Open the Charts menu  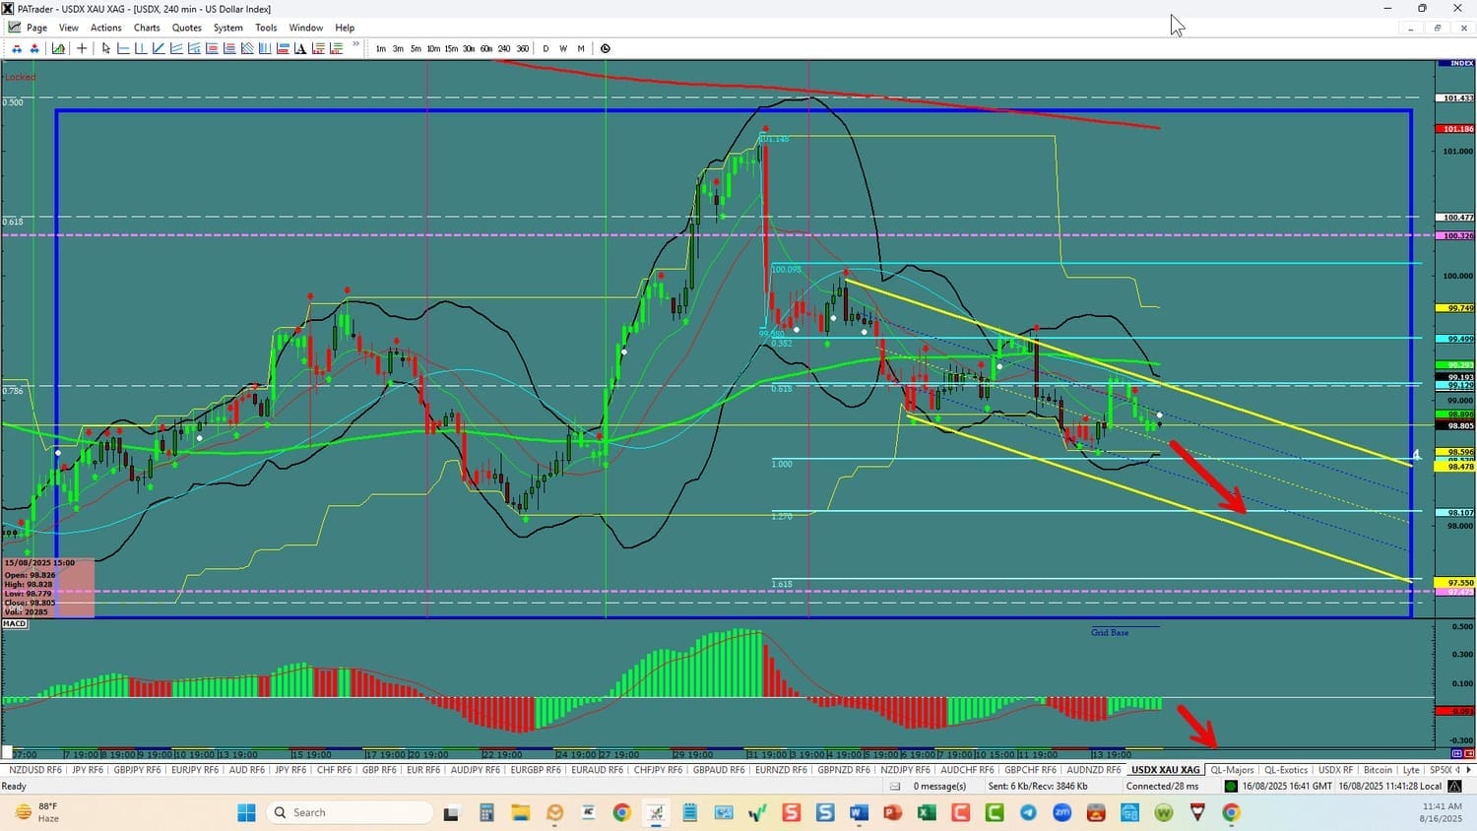(147, 28)
